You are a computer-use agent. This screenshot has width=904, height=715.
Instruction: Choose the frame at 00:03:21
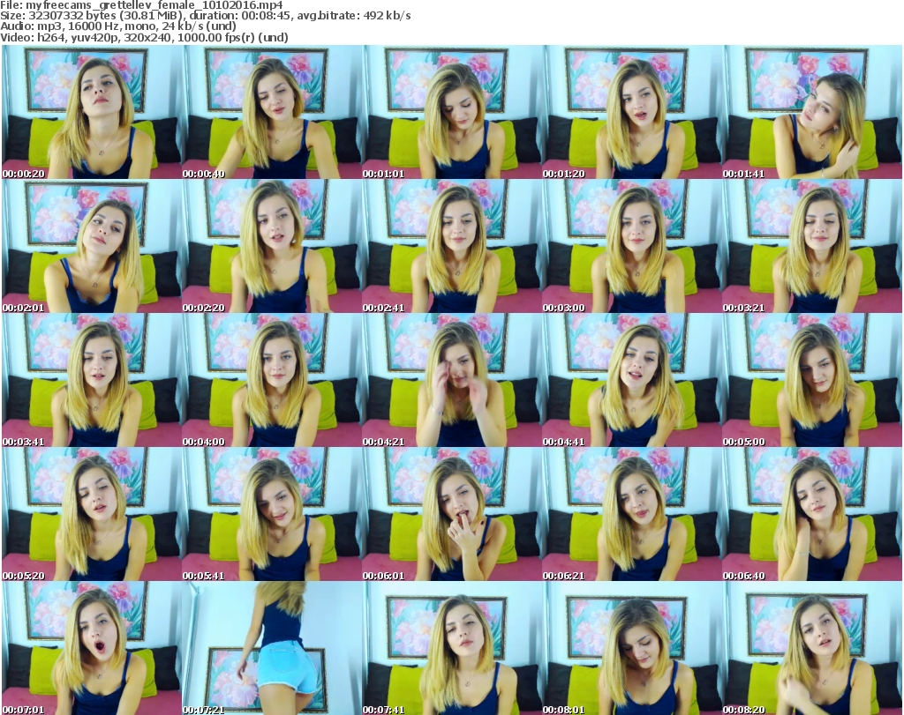(812, 246)
